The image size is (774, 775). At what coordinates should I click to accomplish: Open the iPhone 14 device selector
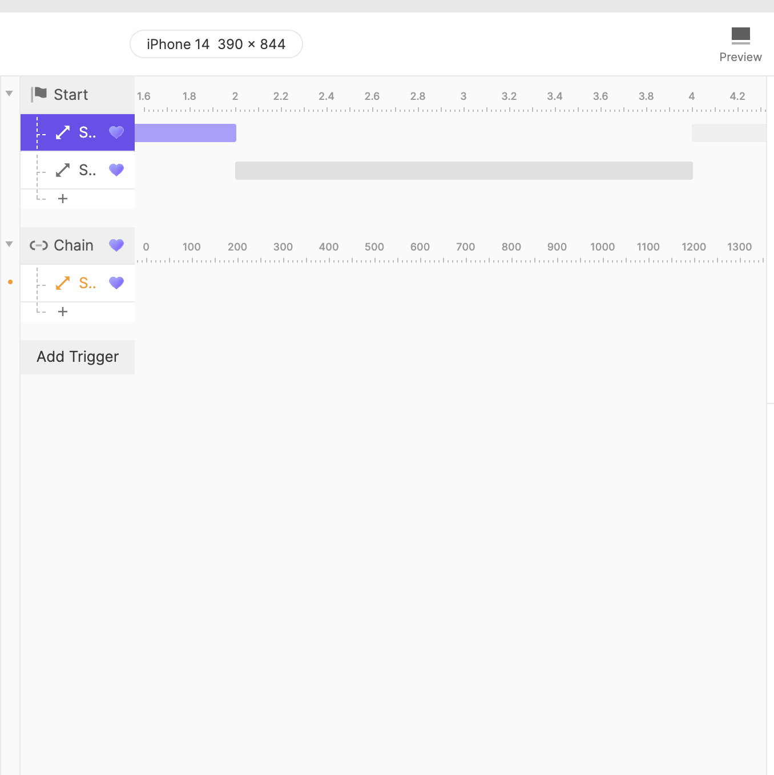click(x=216, y=43)
